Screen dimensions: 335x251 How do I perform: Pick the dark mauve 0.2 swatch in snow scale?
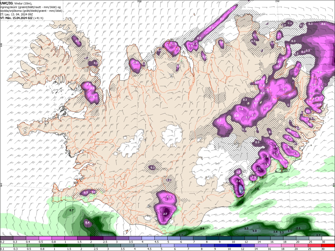coord(7,238)
